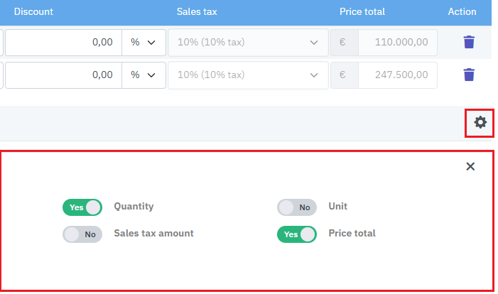The height and width of the screenshot is (294, 498).
Task: Disable the Price total column toggle
Action: [x=296, y=234]
